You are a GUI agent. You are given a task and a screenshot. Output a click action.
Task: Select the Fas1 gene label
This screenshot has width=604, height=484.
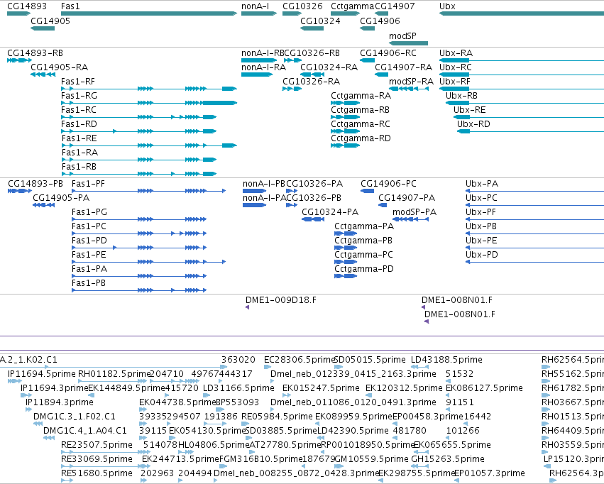(x=70, y=6)
